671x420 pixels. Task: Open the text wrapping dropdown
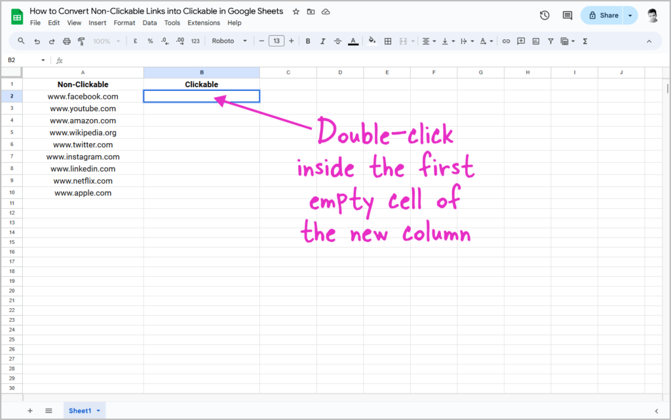[467, 41]
